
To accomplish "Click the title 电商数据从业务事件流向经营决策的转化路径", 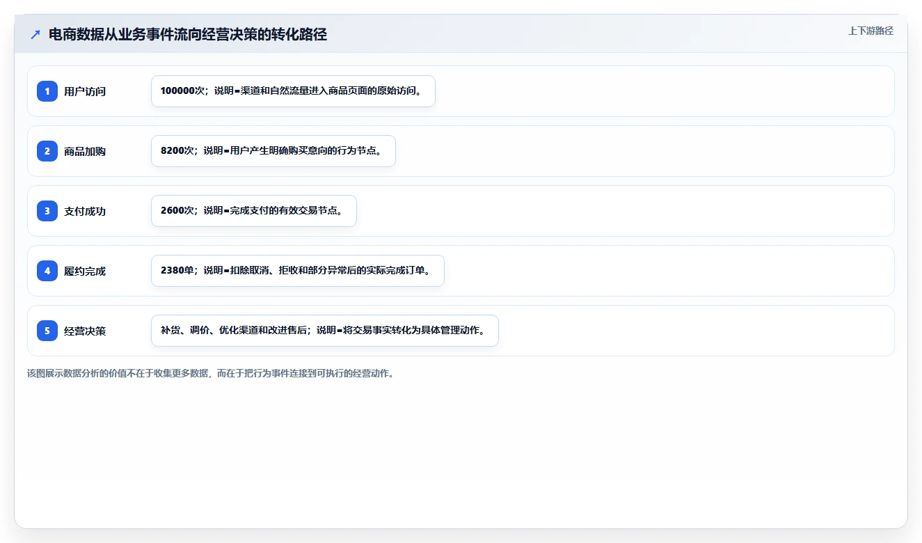I will pos(188,35).
